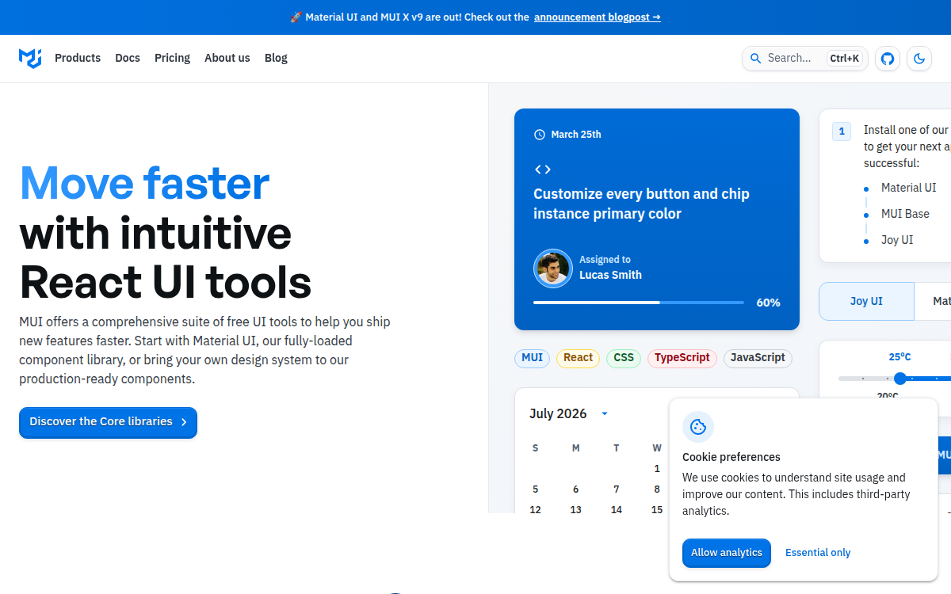
Task: Click Discover the Core libraries button
Action: pos(108,422)
